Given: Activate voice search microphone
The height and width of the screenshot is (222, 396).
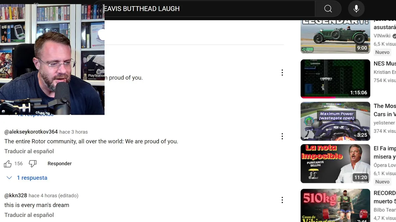Looking at the screenshot, I should click(x=356, y=9).
